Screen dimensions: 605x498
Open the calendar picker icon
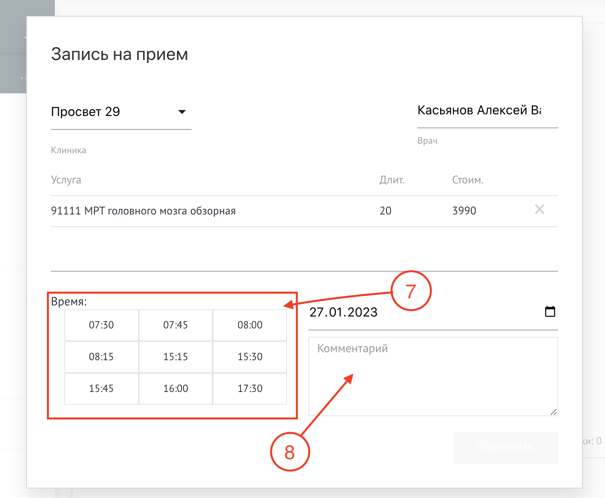[x=550, y=312]
